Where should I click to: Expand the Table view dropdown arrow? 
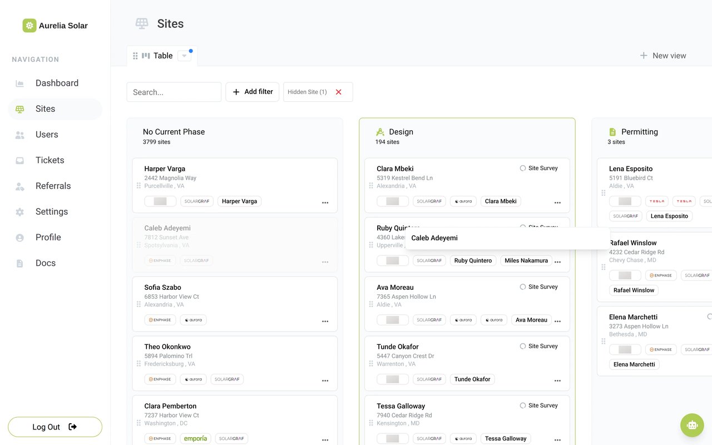coord(184,56)
